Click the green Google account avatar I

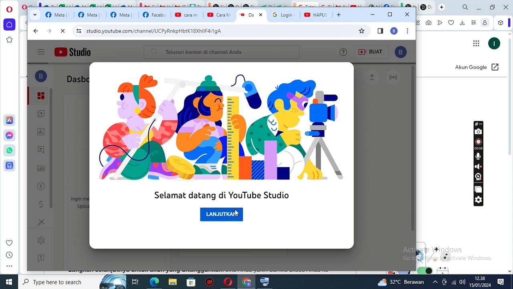point(494,43)
